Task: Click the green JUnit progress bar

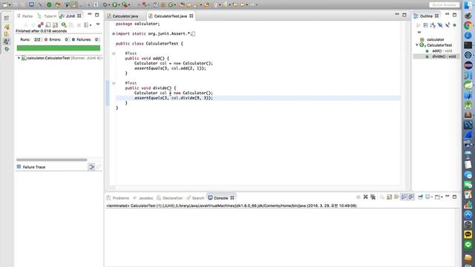Action: [x=59, y=47]
